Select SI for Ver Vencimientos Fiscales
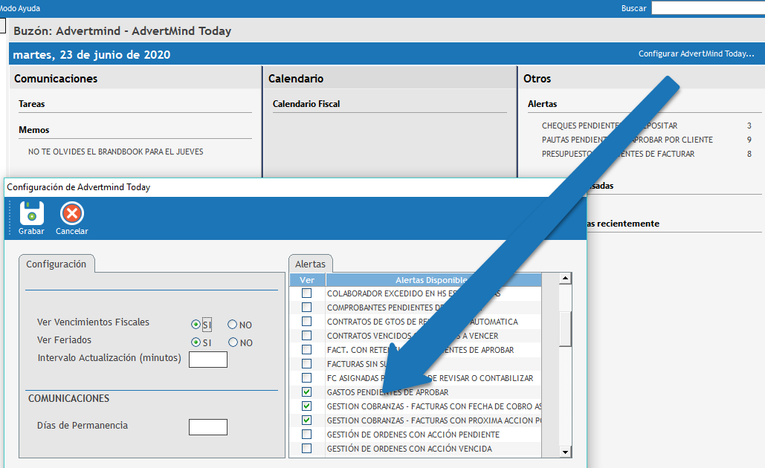The image size is (765, 468). coord(196,325)
